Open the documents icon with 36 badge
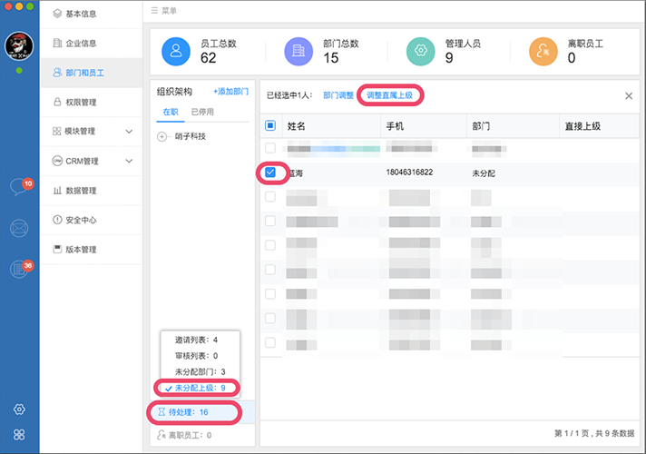 point(19,269)
